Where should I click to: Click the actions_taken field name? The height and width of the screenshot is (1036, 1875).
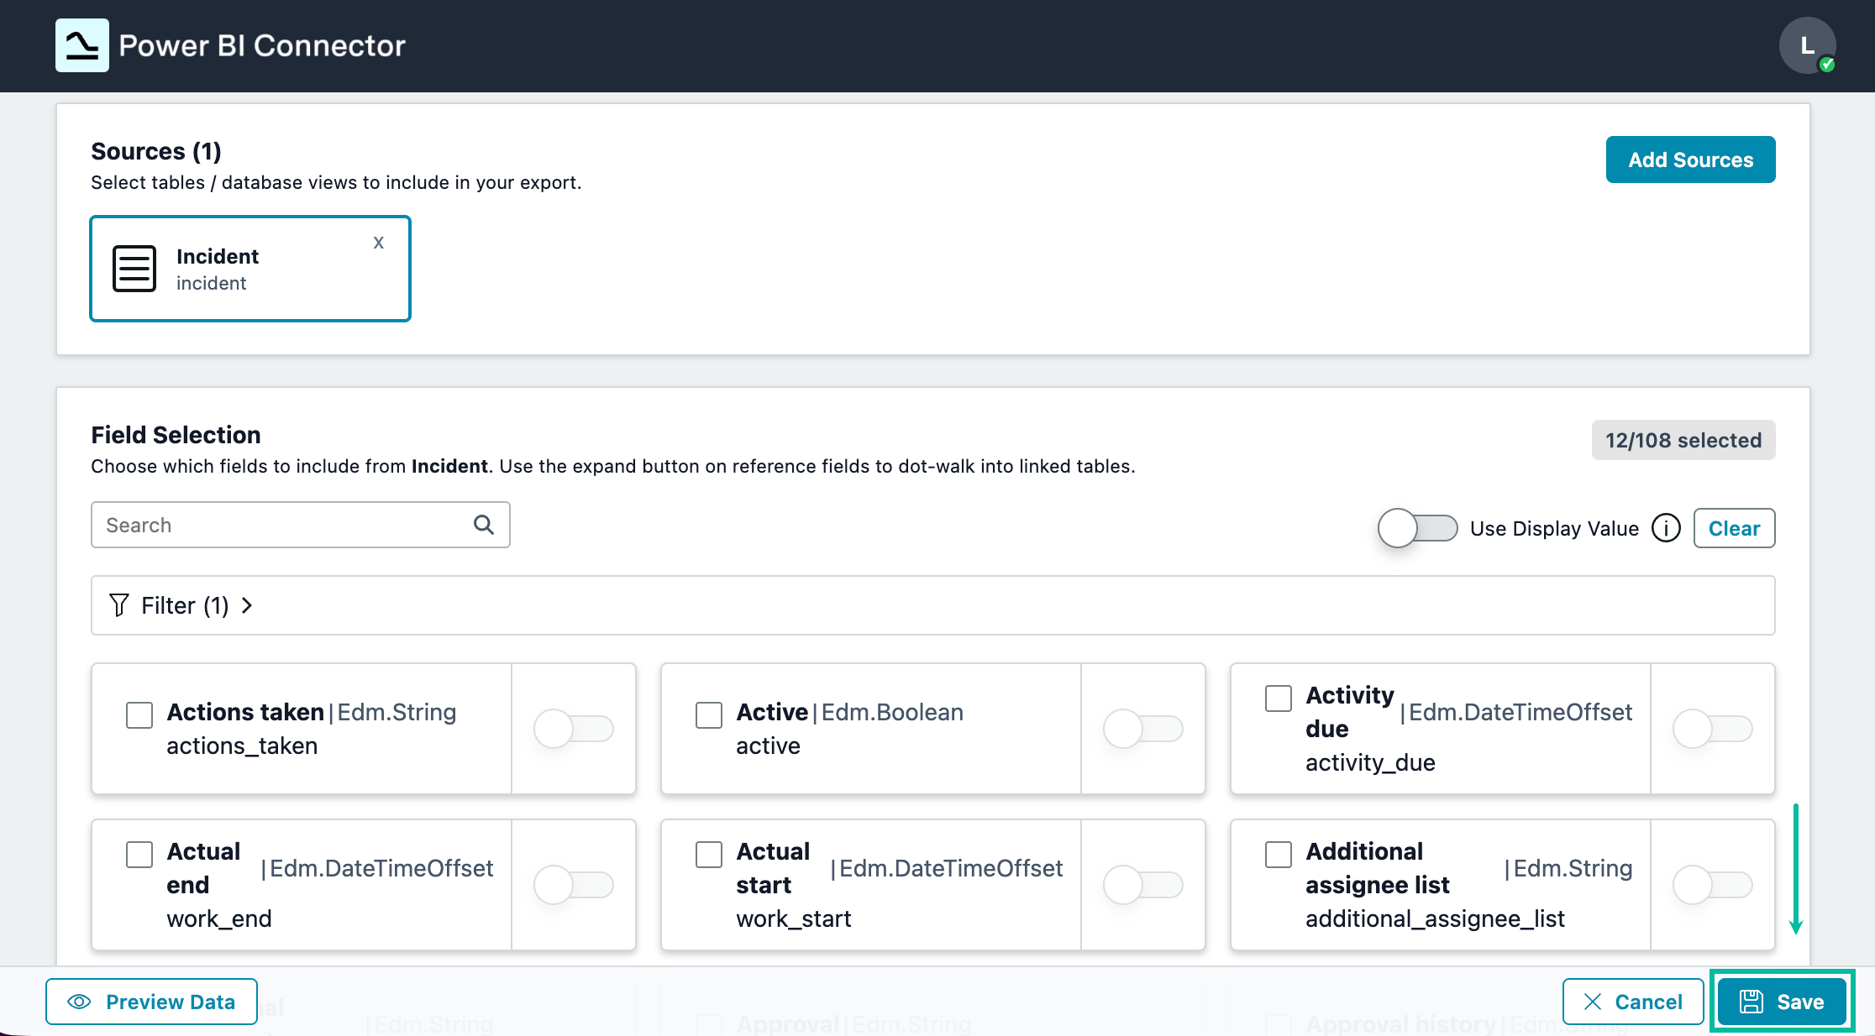[242, 746]
